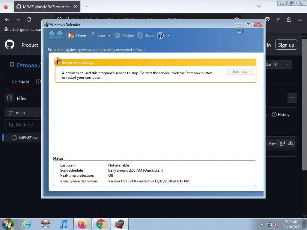Open Google Chrome from taskbar
This screenshot has height=230, width=307.
click(101, 224)
